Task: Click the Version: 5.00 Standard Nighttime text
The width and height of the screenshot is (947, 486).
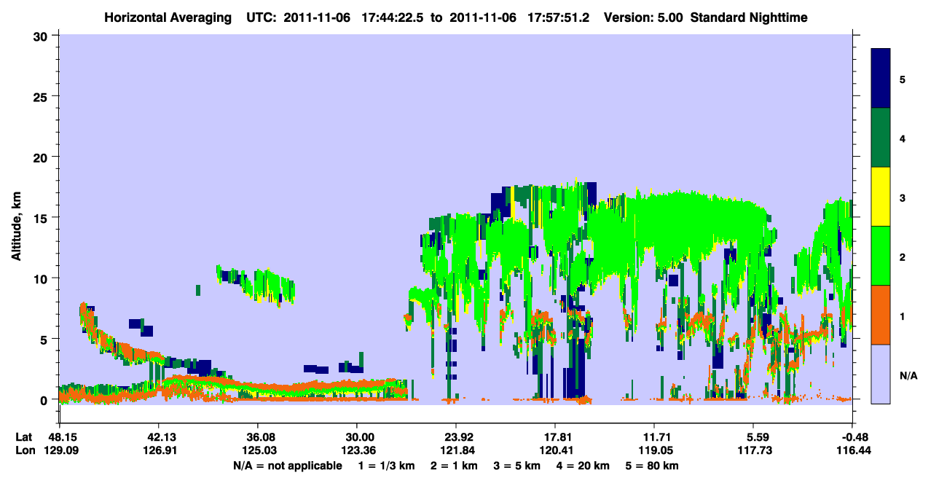Action: coord(705,17)
